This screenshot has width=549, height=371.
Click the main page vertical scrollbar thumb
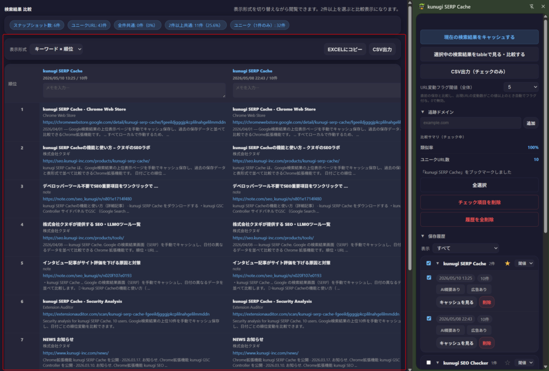pyautogui.click(x=410, y=138)
